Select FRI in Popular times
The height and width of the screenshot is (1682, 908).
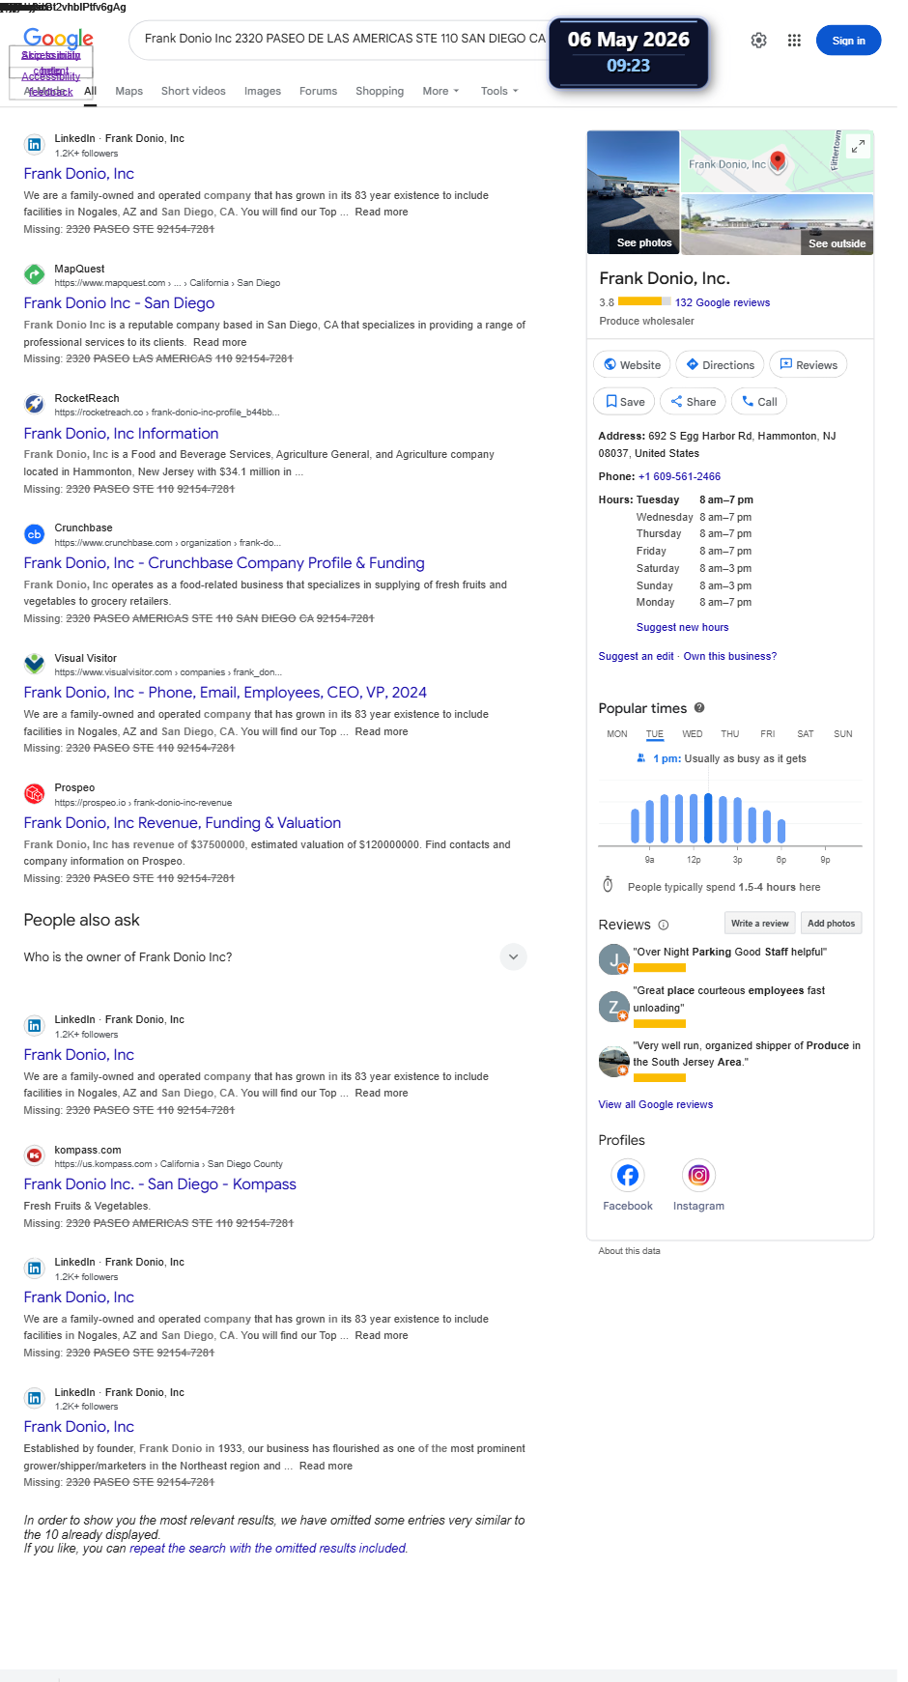[768, 734]
